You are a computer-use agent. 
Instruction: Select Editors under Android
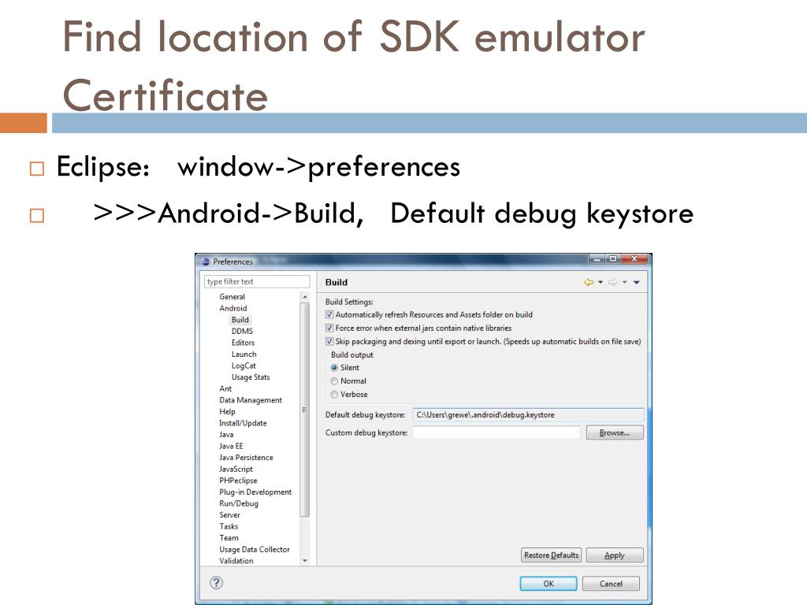click(x=243, y=343)
